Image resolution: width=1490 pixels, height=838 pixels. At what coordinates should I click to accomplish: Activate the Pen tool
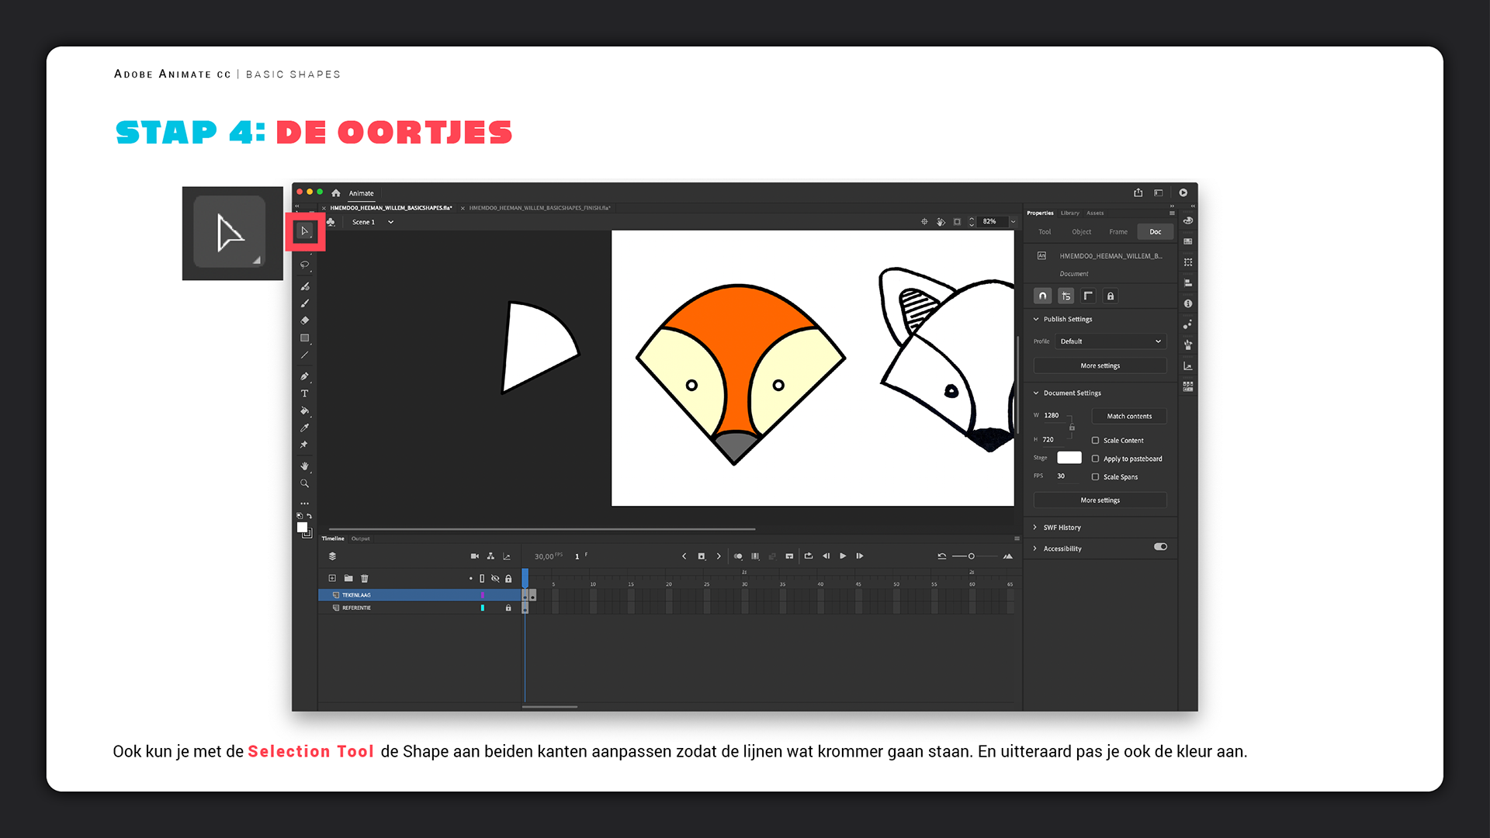tap(304, 376)
